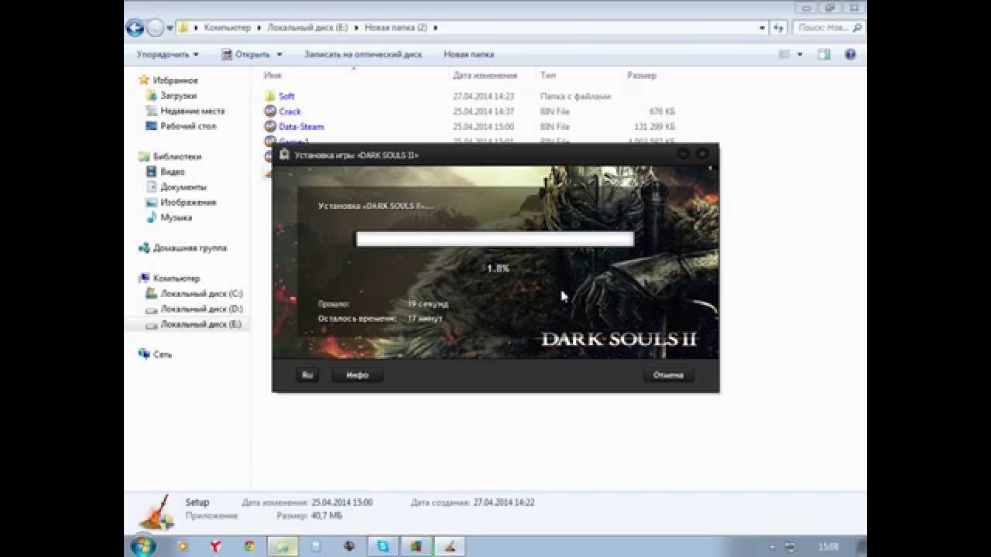The width and height of the screenshot is (991, 557).
Task: Click Отмена to cancel the installation
Action: (668, 375)
